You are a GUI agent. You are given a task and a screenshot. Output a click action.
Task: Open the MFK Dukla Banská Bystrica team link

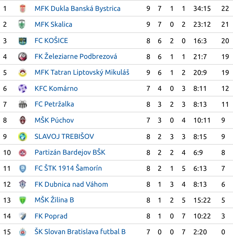click(x=77, y=9)
